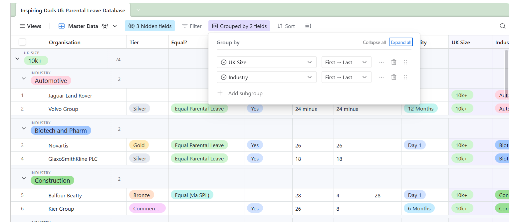Click the Biotech and Pharm group tag
515x222 pixels.
(x=61, y=130)
